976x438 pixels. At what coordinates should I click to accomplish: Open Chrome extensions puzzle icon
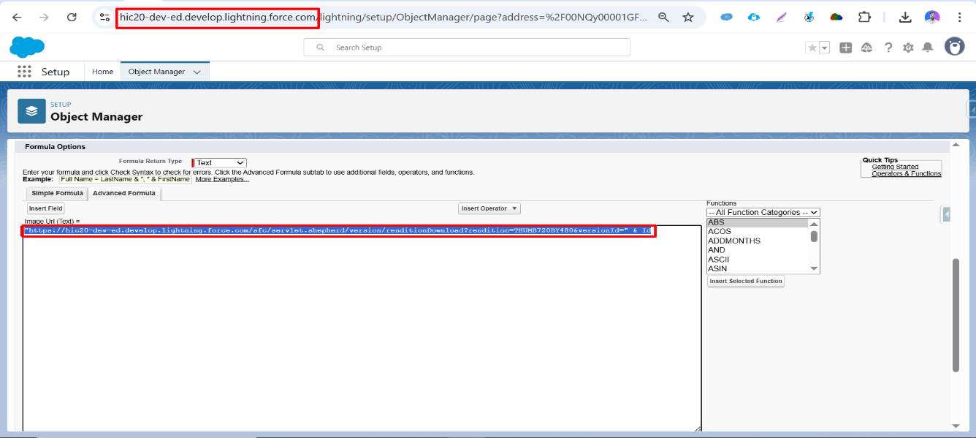pos(865,17)
